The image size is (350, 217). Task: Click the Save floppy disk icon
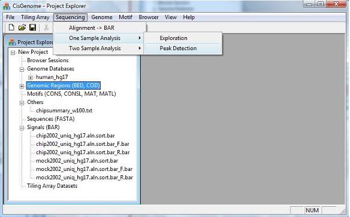pos(32,27)
